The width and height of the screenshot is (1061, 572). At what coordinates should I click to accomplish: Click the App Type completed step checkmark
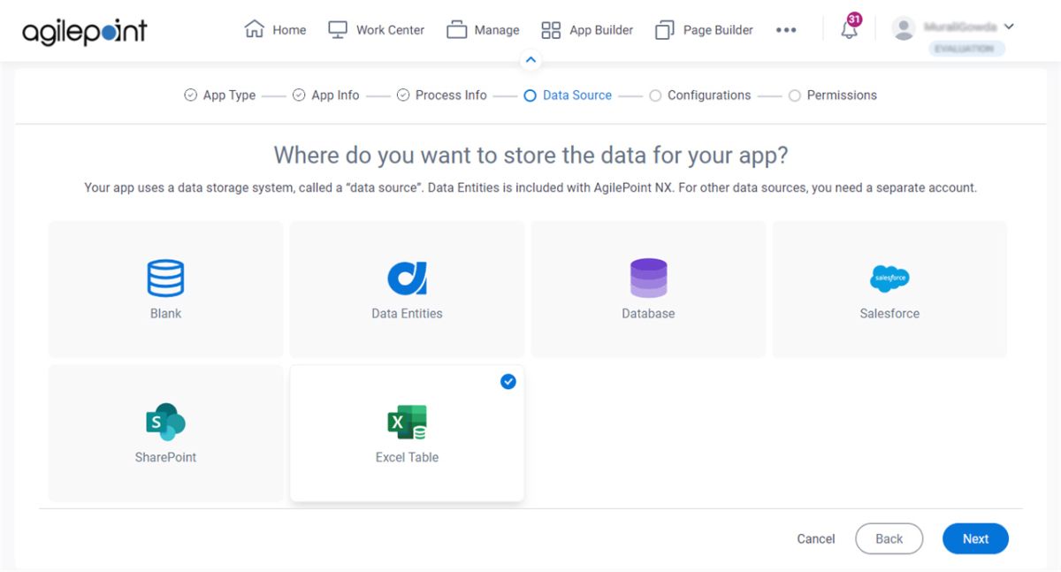[190, 95]
